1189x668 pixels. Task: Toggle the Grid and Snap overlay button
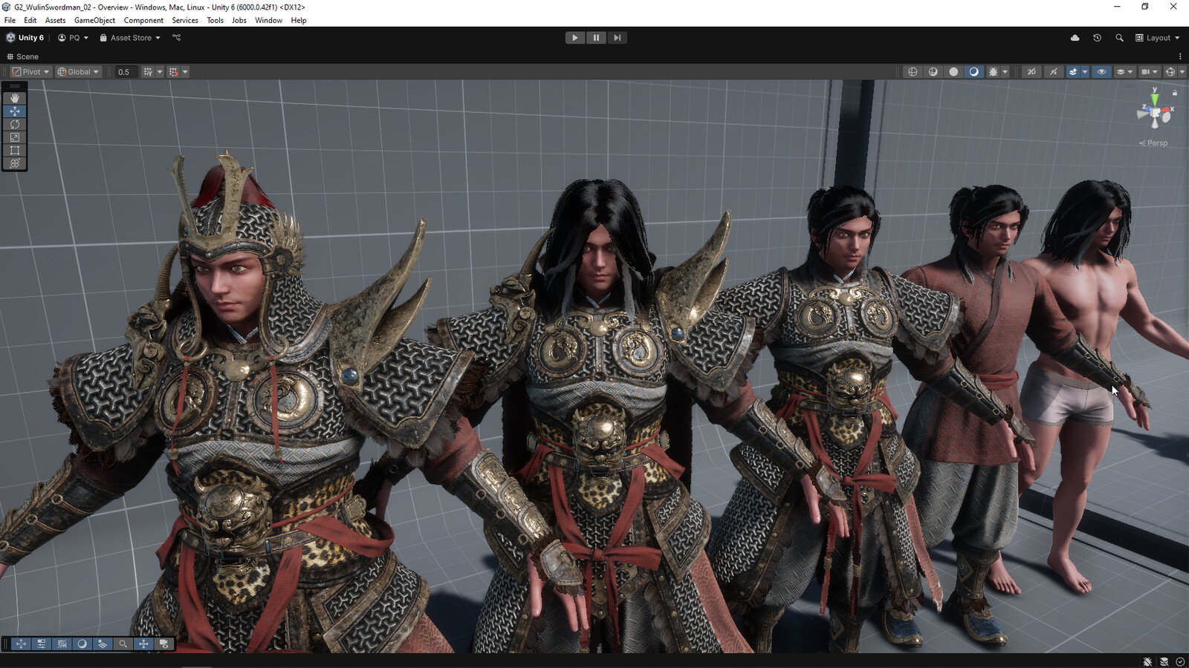pyautogui.click(x=62, y=644)
